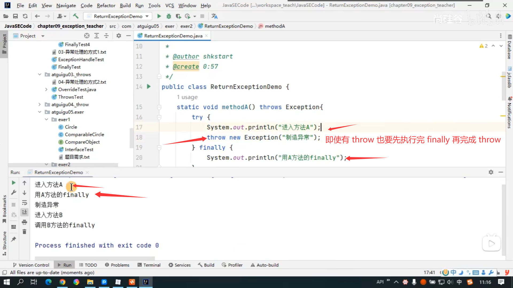Open the Refactor menu

[106, 5]
